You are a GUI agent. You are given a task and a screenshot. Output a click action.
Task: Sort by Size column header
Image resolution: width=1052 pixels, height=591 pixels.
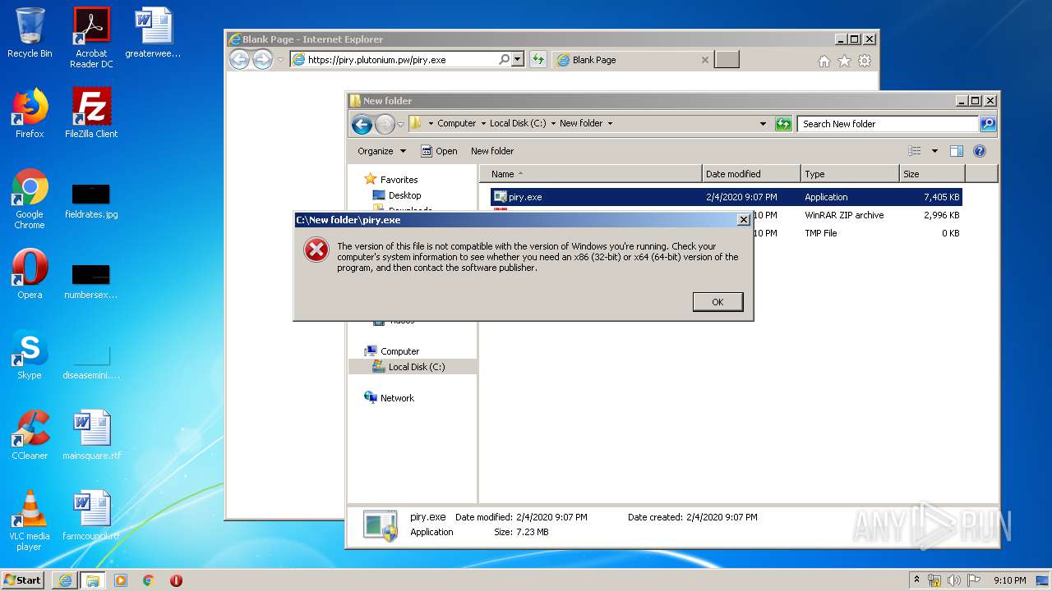(x=932, y=174)
